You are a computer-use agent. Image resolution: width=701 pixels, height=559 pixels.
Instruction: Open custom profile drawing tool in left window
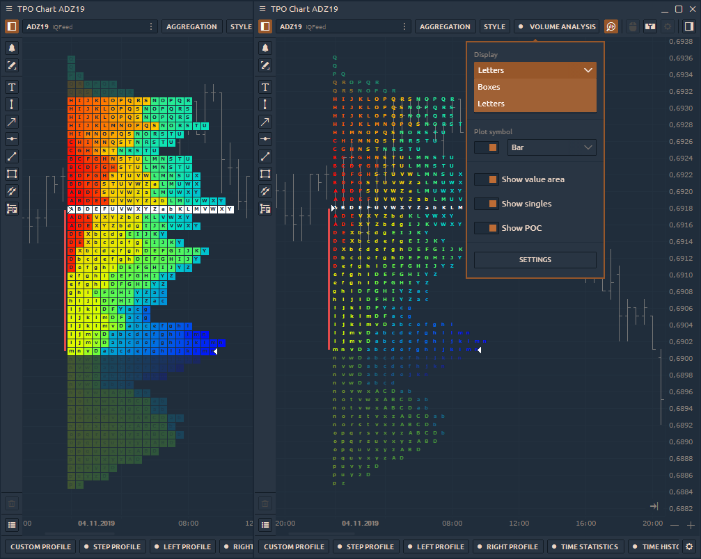[x=12, y=209]
